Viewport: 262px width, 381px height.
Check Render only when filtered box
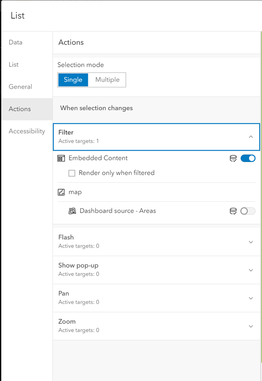(x=72, y=173)
